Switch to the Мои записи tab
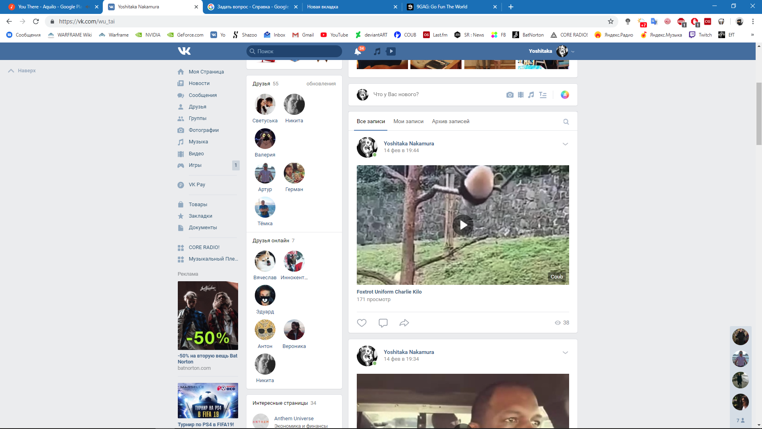 [x=408, y=122]
